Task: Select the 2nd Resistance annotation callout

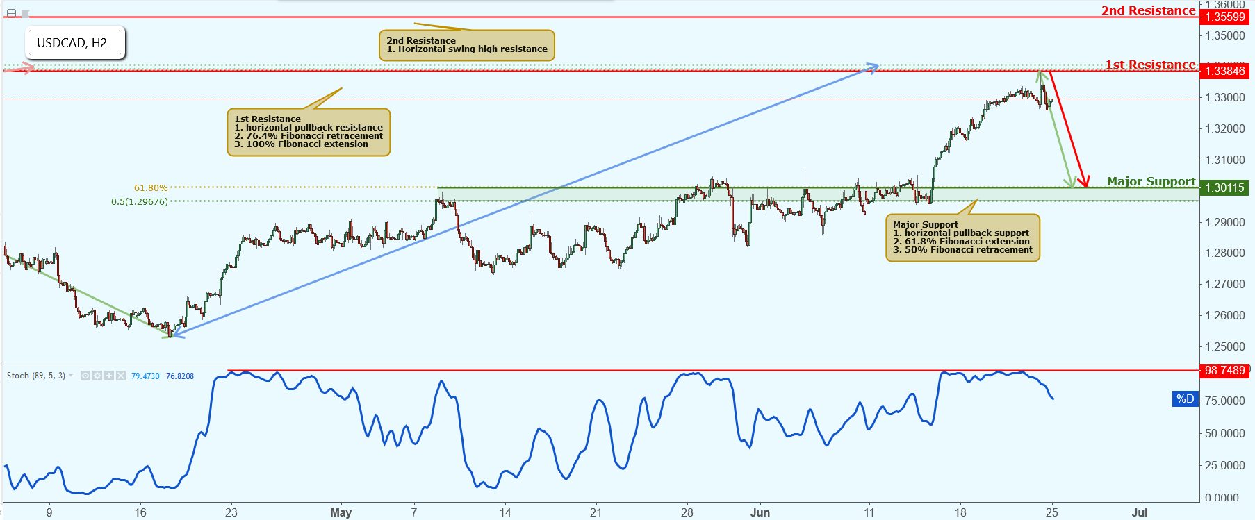Action: point(466,45)
